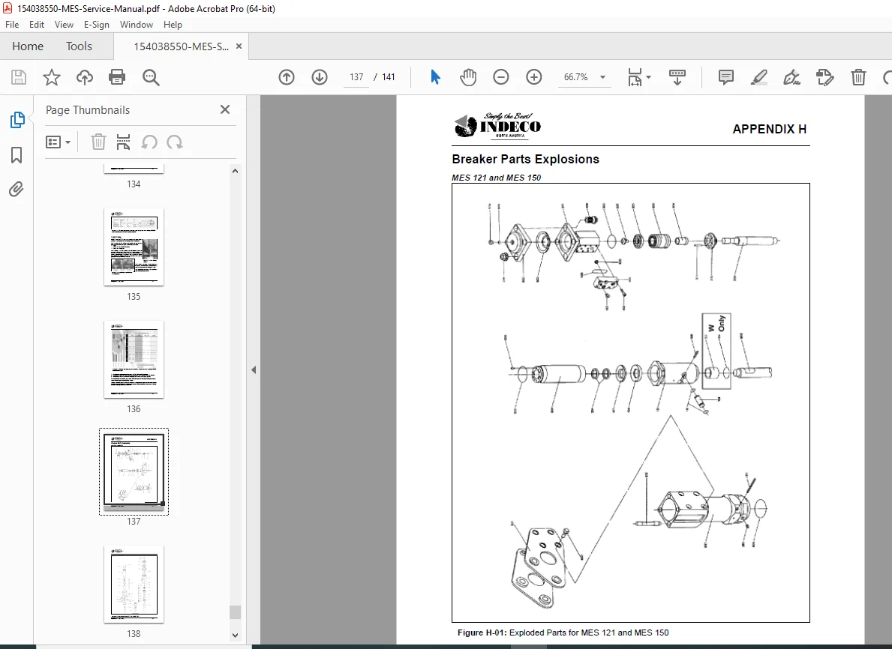Go to next page arrow

click(x=320, y=77)
